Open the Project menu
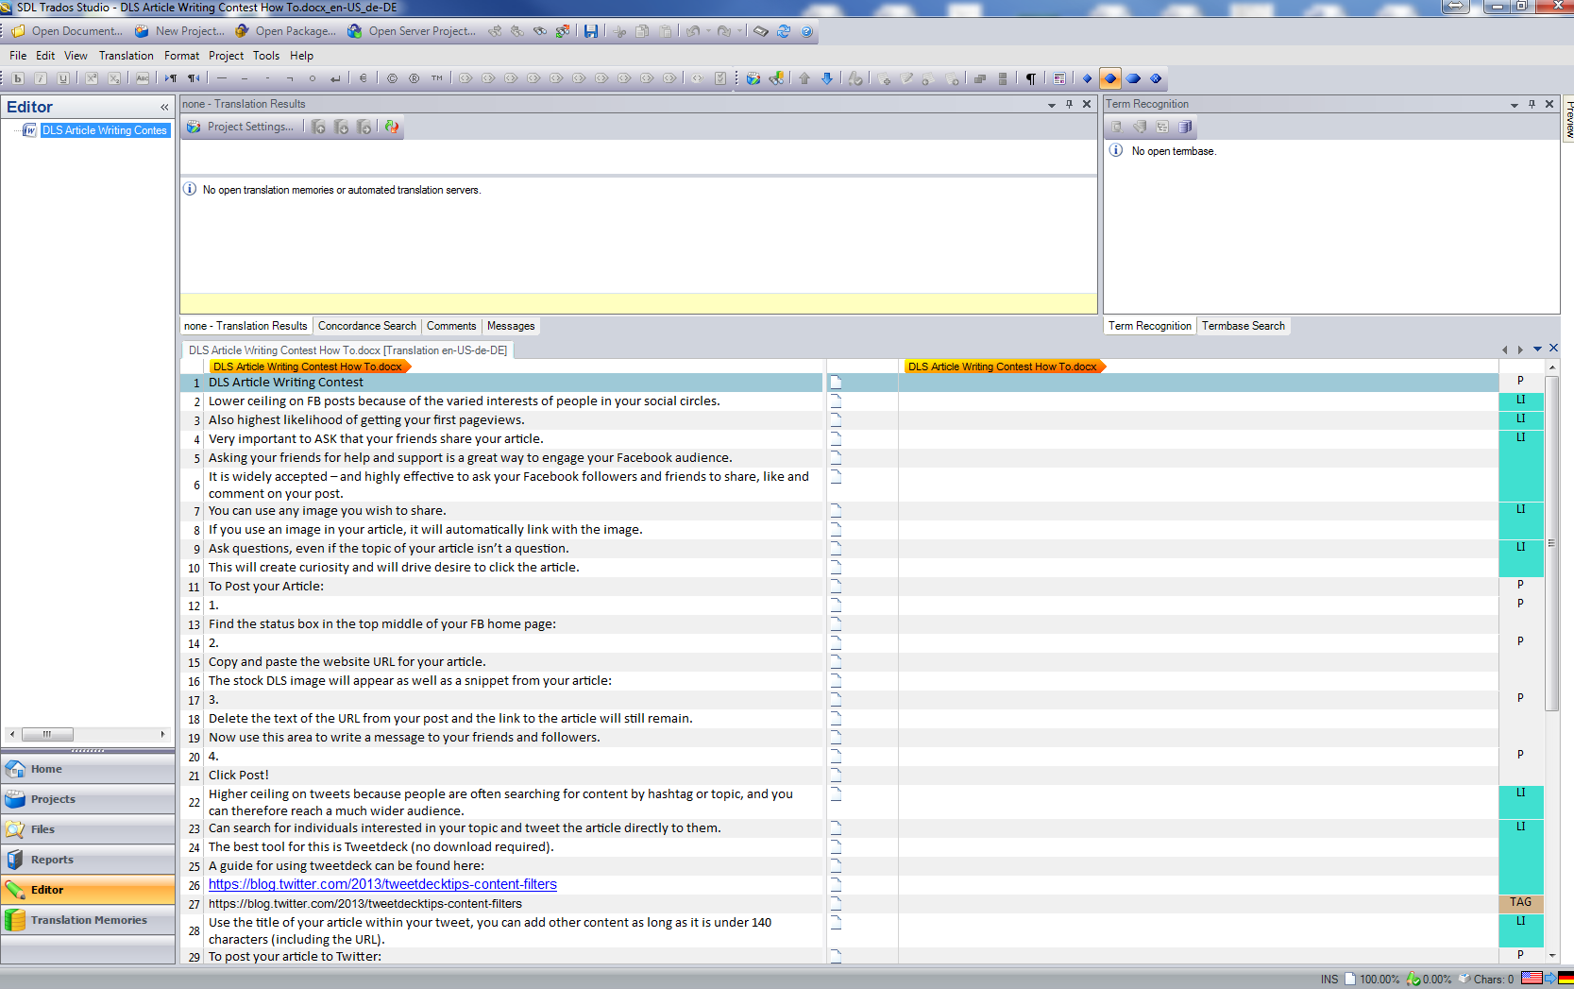The width and height of the screenshot is (1574, 989). click(x=226, y=56)
